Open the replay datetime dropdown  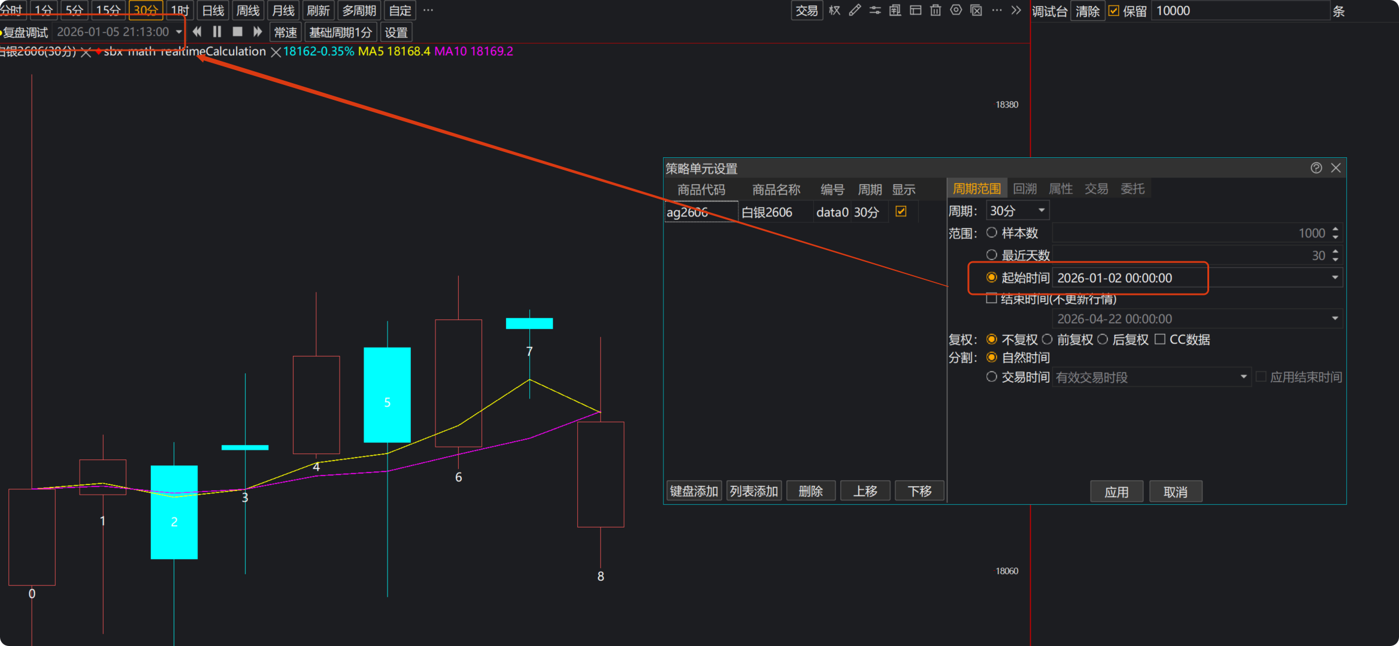pos(178,32)
